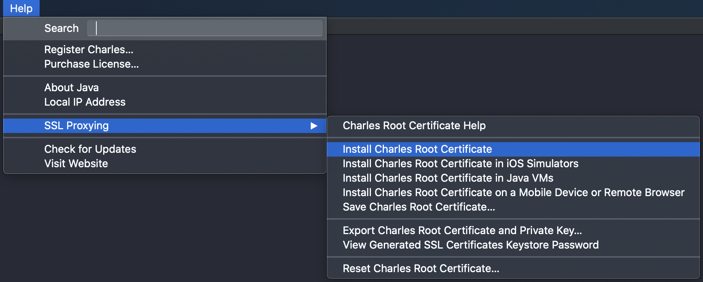Choose Check for Updates
The width and height of the screenshot is (703, 282).
[x=165, y=149]
